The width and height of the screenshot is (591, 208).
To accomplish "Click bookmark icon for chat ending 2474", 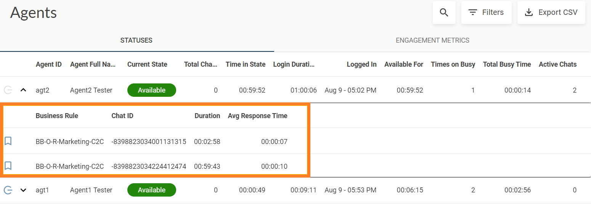I will click(x=8, y=166).
